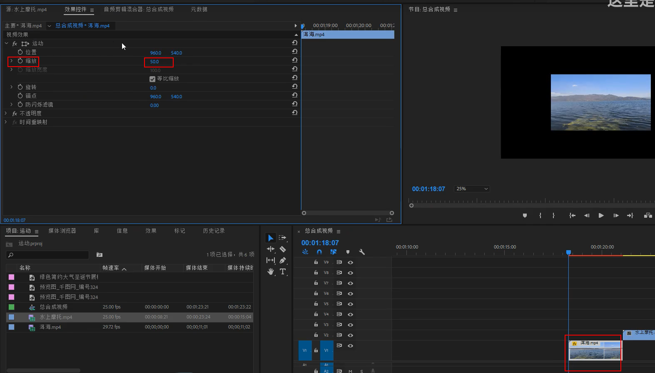Open the 媒体浏览器 media browser tab
The height and width of the screenshot is (373, 655).
(62, 231)
